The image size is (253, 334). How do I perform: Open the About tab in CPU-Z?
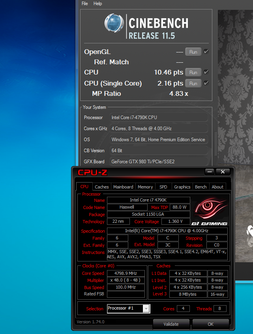(x=217, y=187)
